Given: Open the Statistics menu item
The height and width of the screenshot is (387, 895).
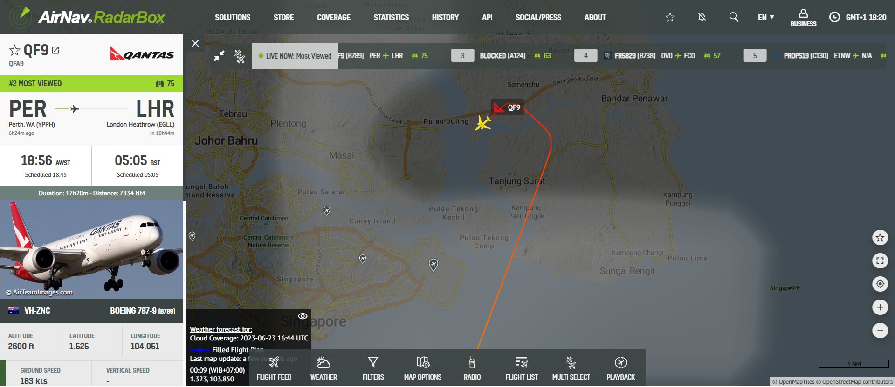Looking at the screenshot, I should 391,17.
